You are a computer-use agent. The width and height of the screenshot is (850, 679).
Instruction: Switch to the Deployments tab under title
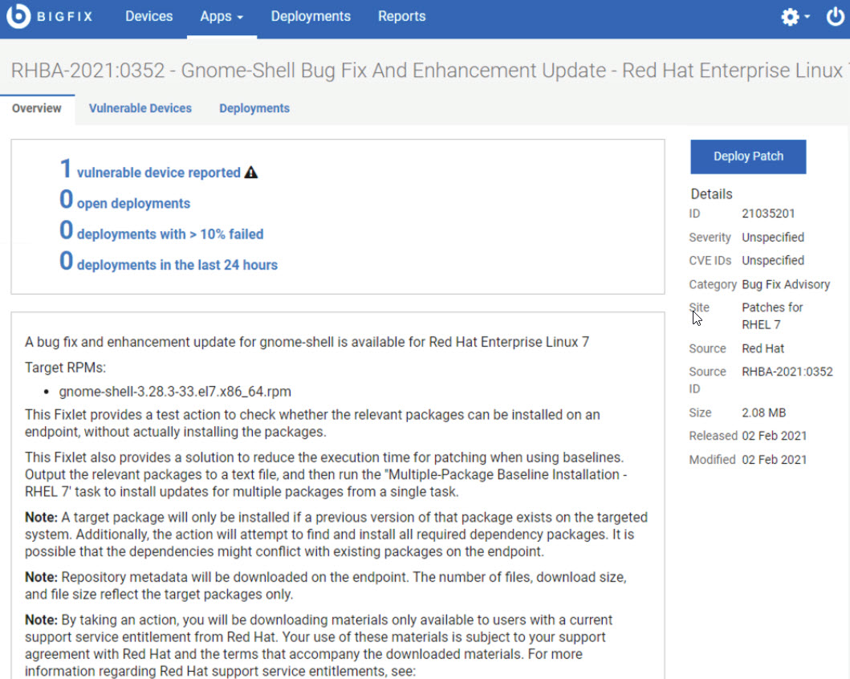[254, 108]
